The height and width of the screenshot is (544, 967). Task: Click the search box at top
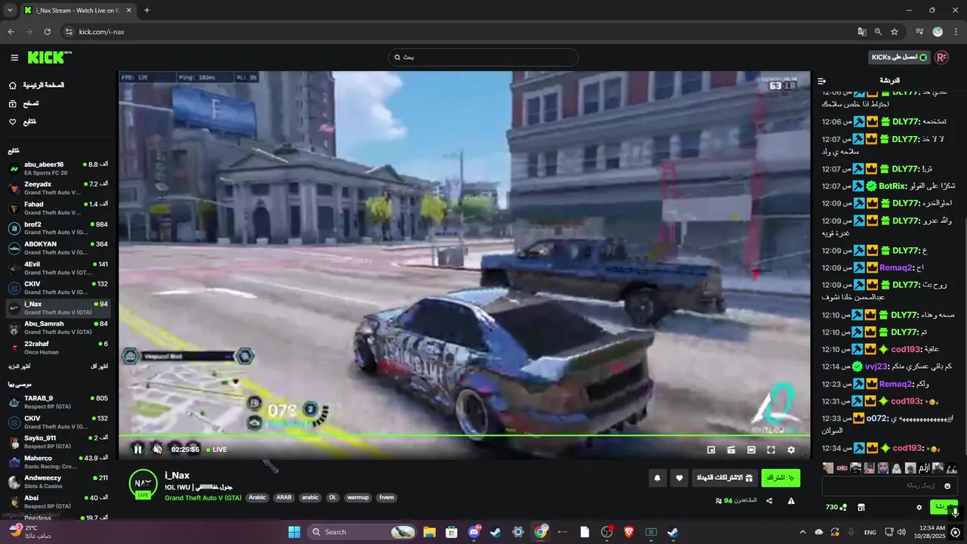click(x=483, y=57)
